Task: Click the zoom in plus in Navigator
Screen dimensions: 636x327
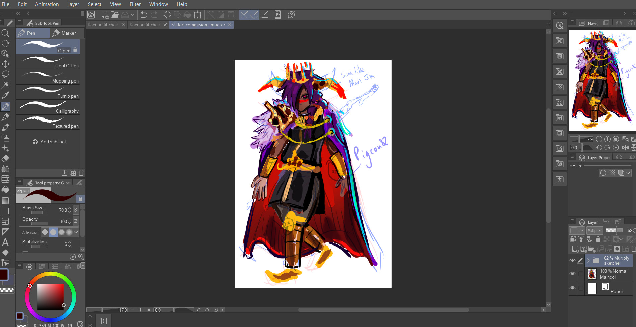Action: [607, 139]
